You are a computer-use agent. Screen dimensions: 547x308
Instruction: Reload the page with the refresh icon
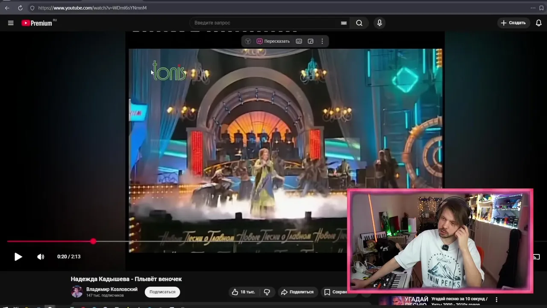coord(20,8)
